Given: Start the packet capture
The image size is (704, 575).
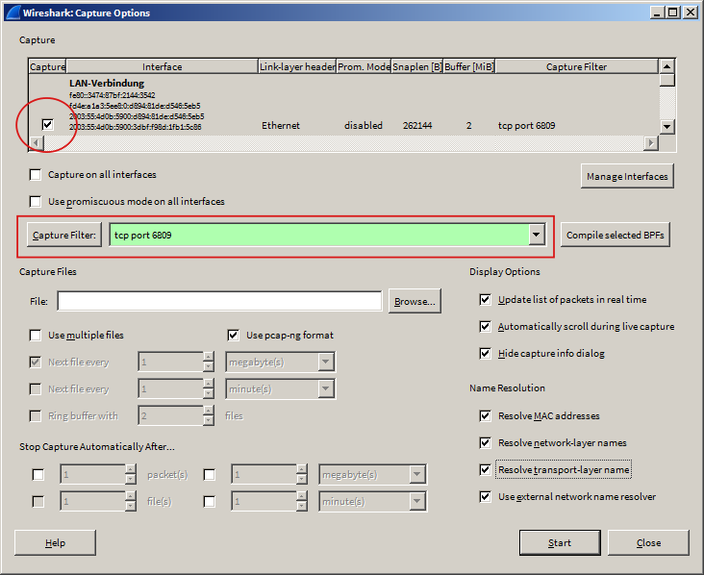Looking at the screenshot, I should (560, 542).
